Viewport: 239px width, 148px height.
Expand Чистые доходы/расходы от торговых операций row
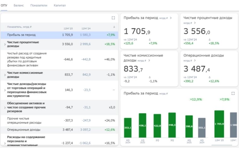[5, 90]
